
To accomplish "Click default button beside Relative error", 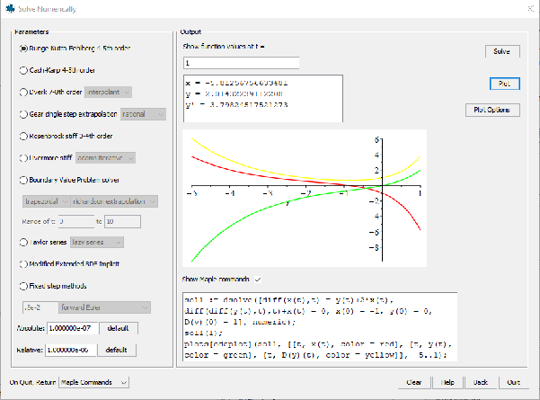I will [118, 349].
